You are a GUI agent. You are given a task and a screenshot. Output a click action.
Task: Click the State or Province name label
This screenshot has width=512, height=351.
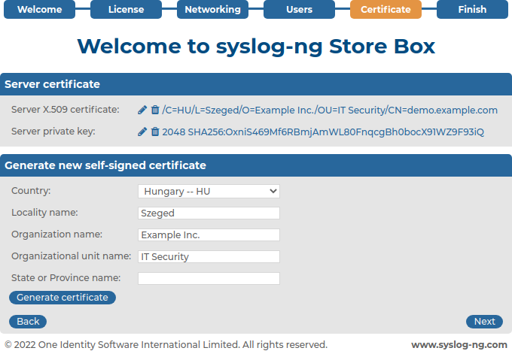click(66, 278)
